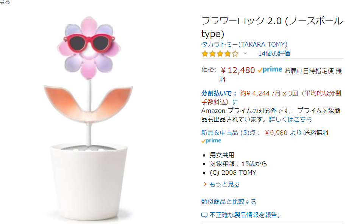Click the 詳しくはこちら link

(290, 119)
